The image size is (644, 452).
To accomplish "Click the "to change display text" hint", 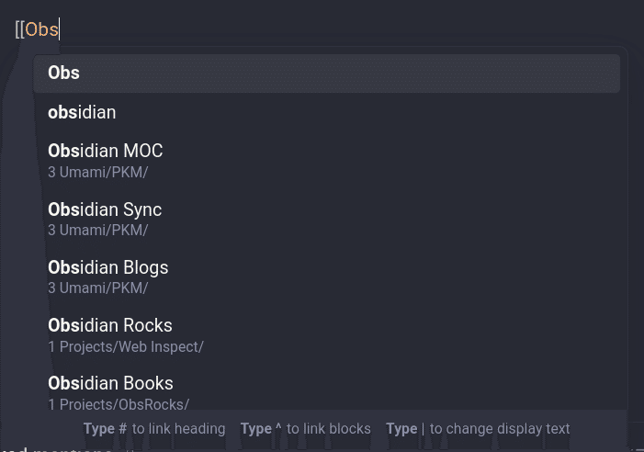I will pos(500,429).
